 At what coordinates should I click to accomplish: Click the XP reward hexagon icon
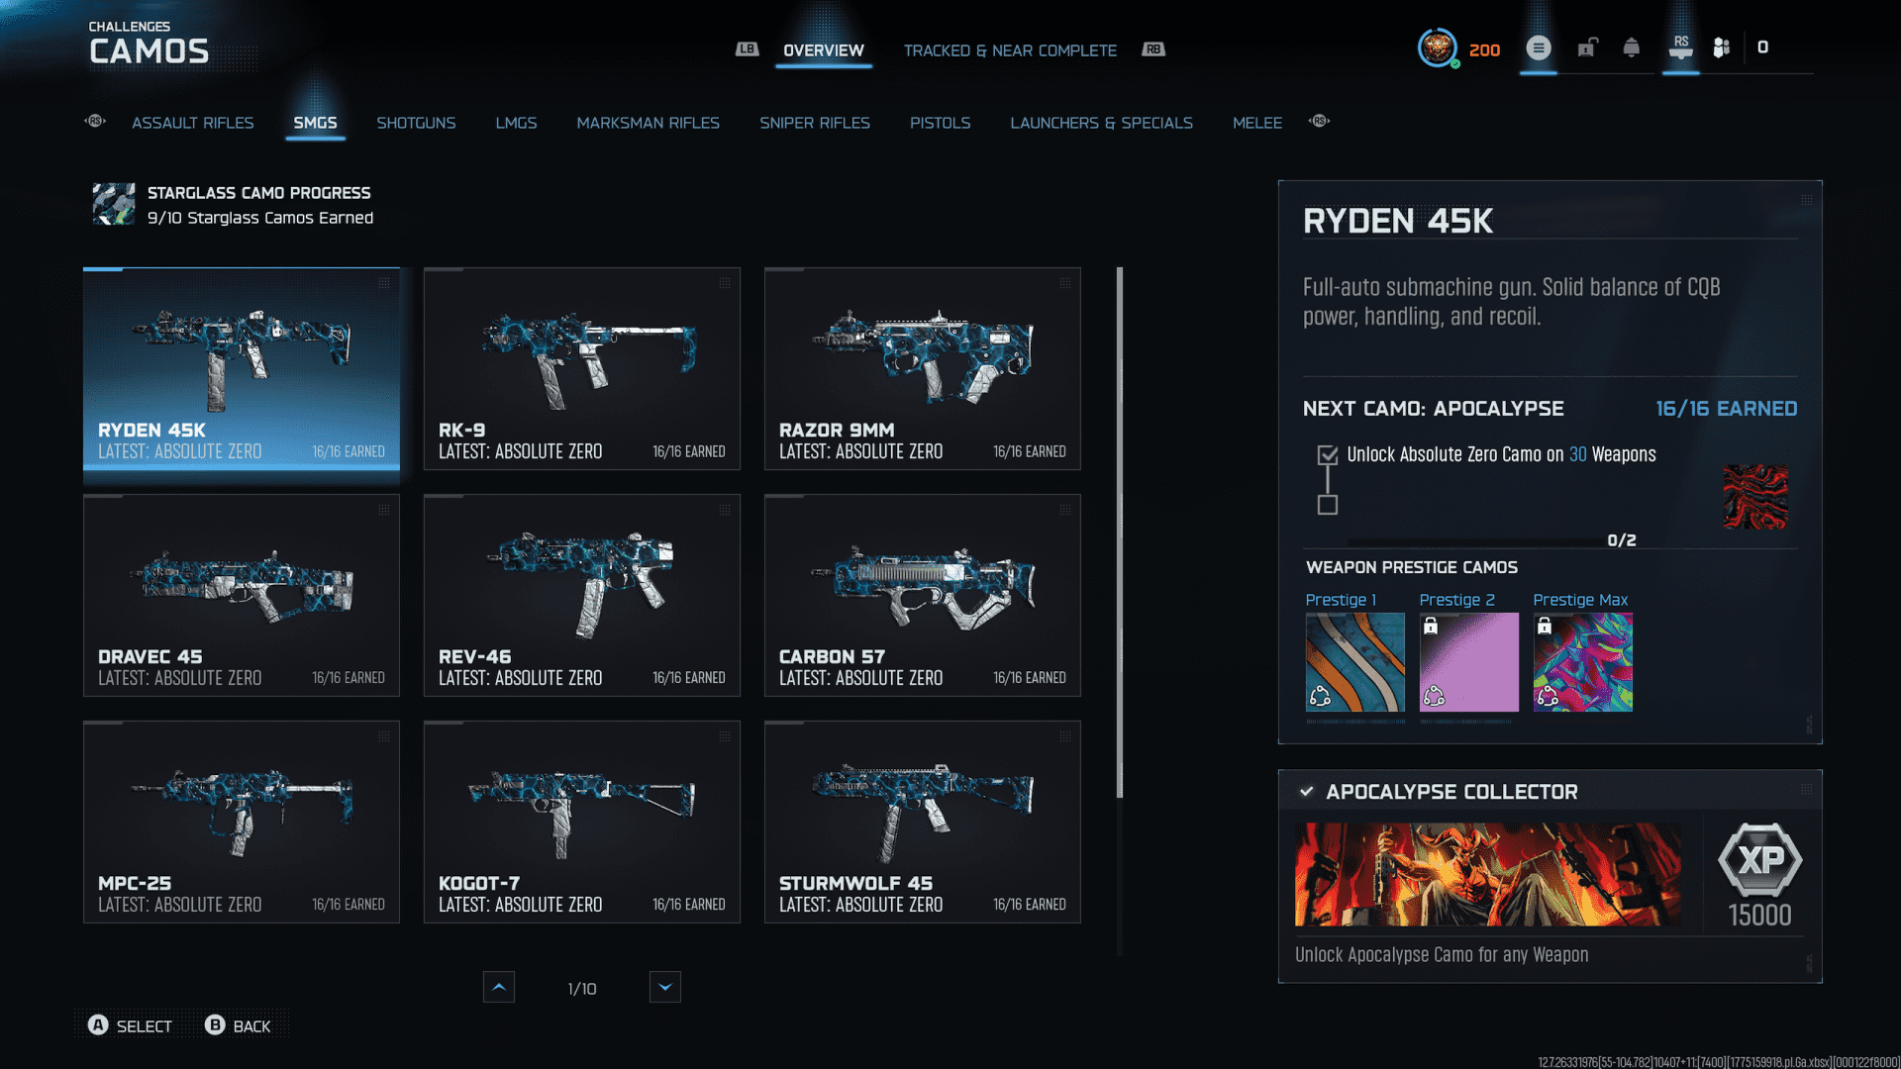coord(1759,859)
